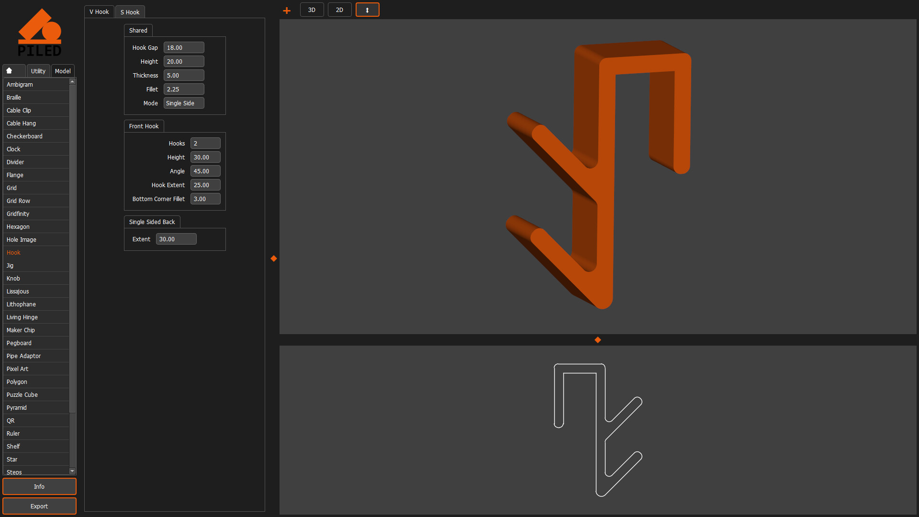Click the PILED logo
This screenshot has height=517, width=919.
tap(40, 32)
